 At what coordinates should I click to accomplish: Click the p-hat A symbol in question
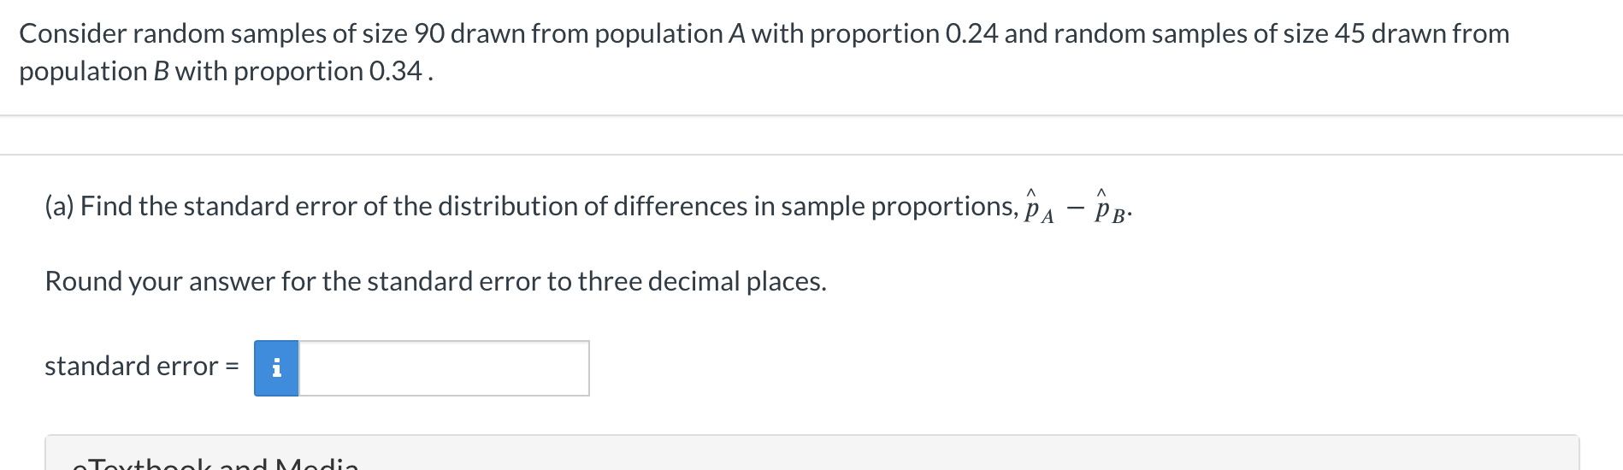tap(1038, 208)
